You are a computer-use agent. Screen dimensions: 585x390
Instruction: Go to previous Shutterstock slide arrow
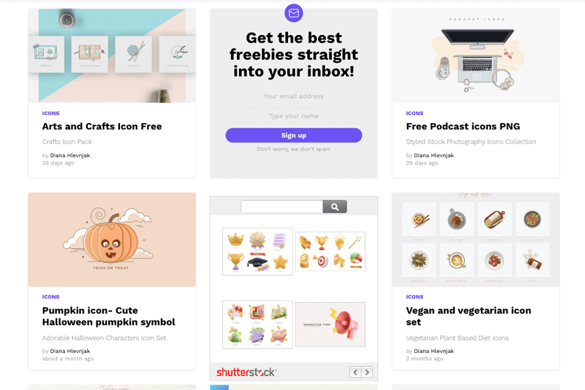pyautogui.click(x=355, y=372)
